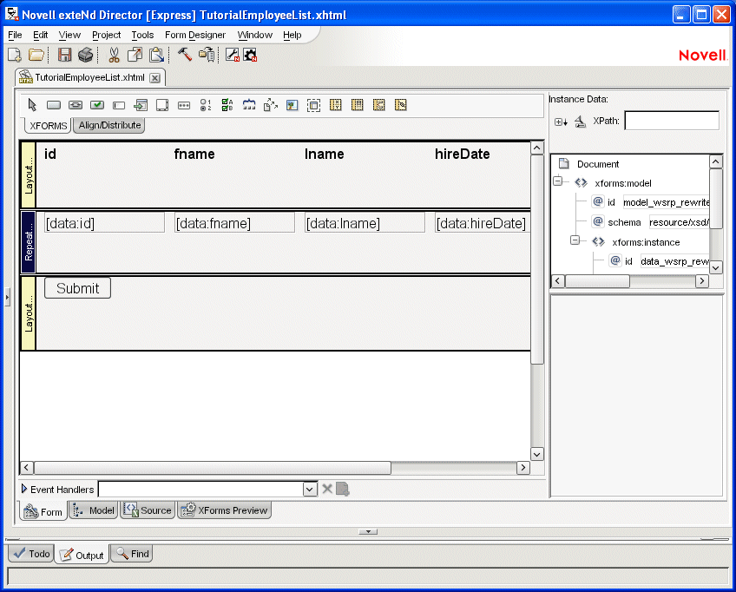Click the New document icon
This screenshot has width=736, height=592.
click(15, 55)
